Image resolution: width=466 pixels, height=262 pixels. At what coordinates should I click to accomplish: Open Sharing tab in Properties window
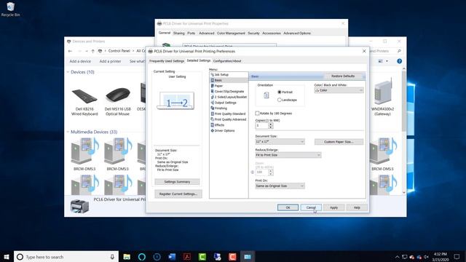(x=179, y=33)
